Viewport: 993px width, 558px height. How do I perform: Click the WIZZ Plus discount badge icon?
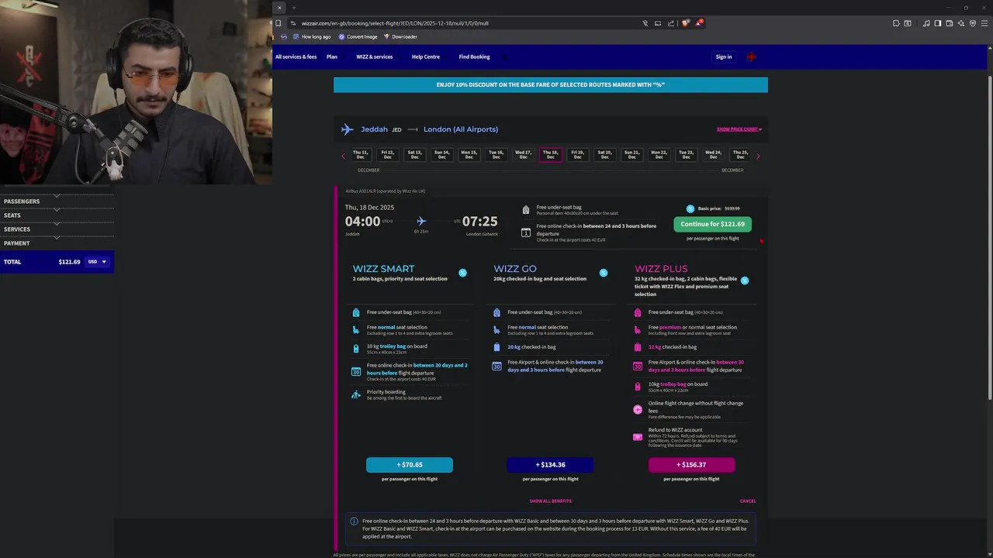(x=745, y=281)
